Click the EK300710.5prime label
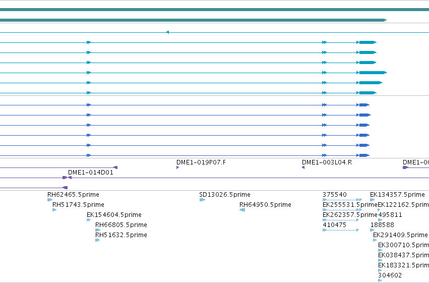 pyautogui.click(x=404, y=245)
